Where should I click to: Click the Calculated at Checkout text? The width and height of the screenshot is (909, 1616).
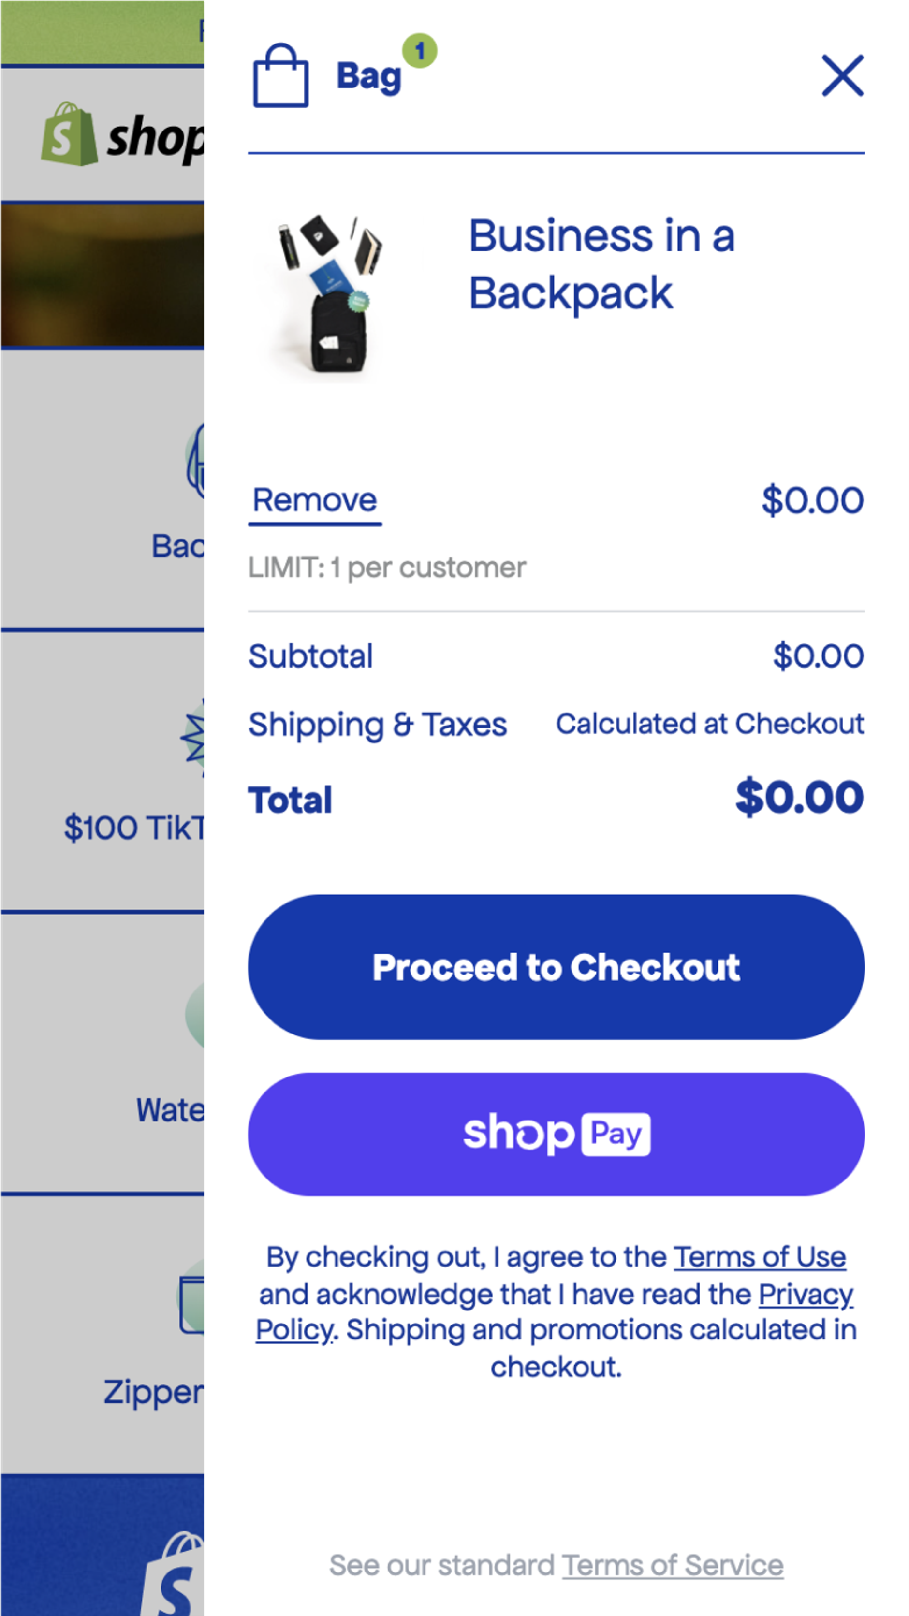click(711, 724)
